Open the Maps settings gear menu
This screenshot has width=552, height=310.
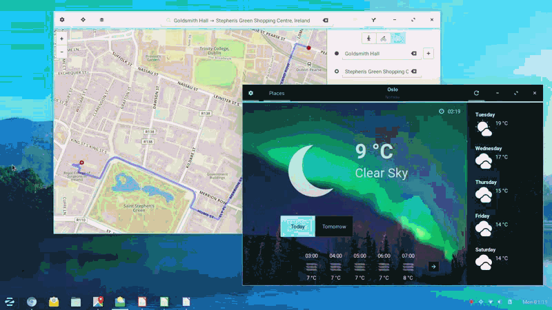coord(62,20)
